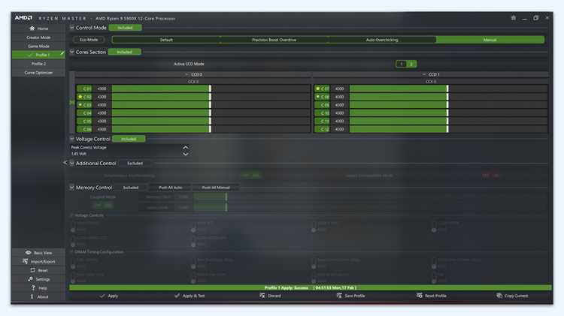Switch control mode to Default
This screenshot has height=316, width=564.
[x=166, y=40]
